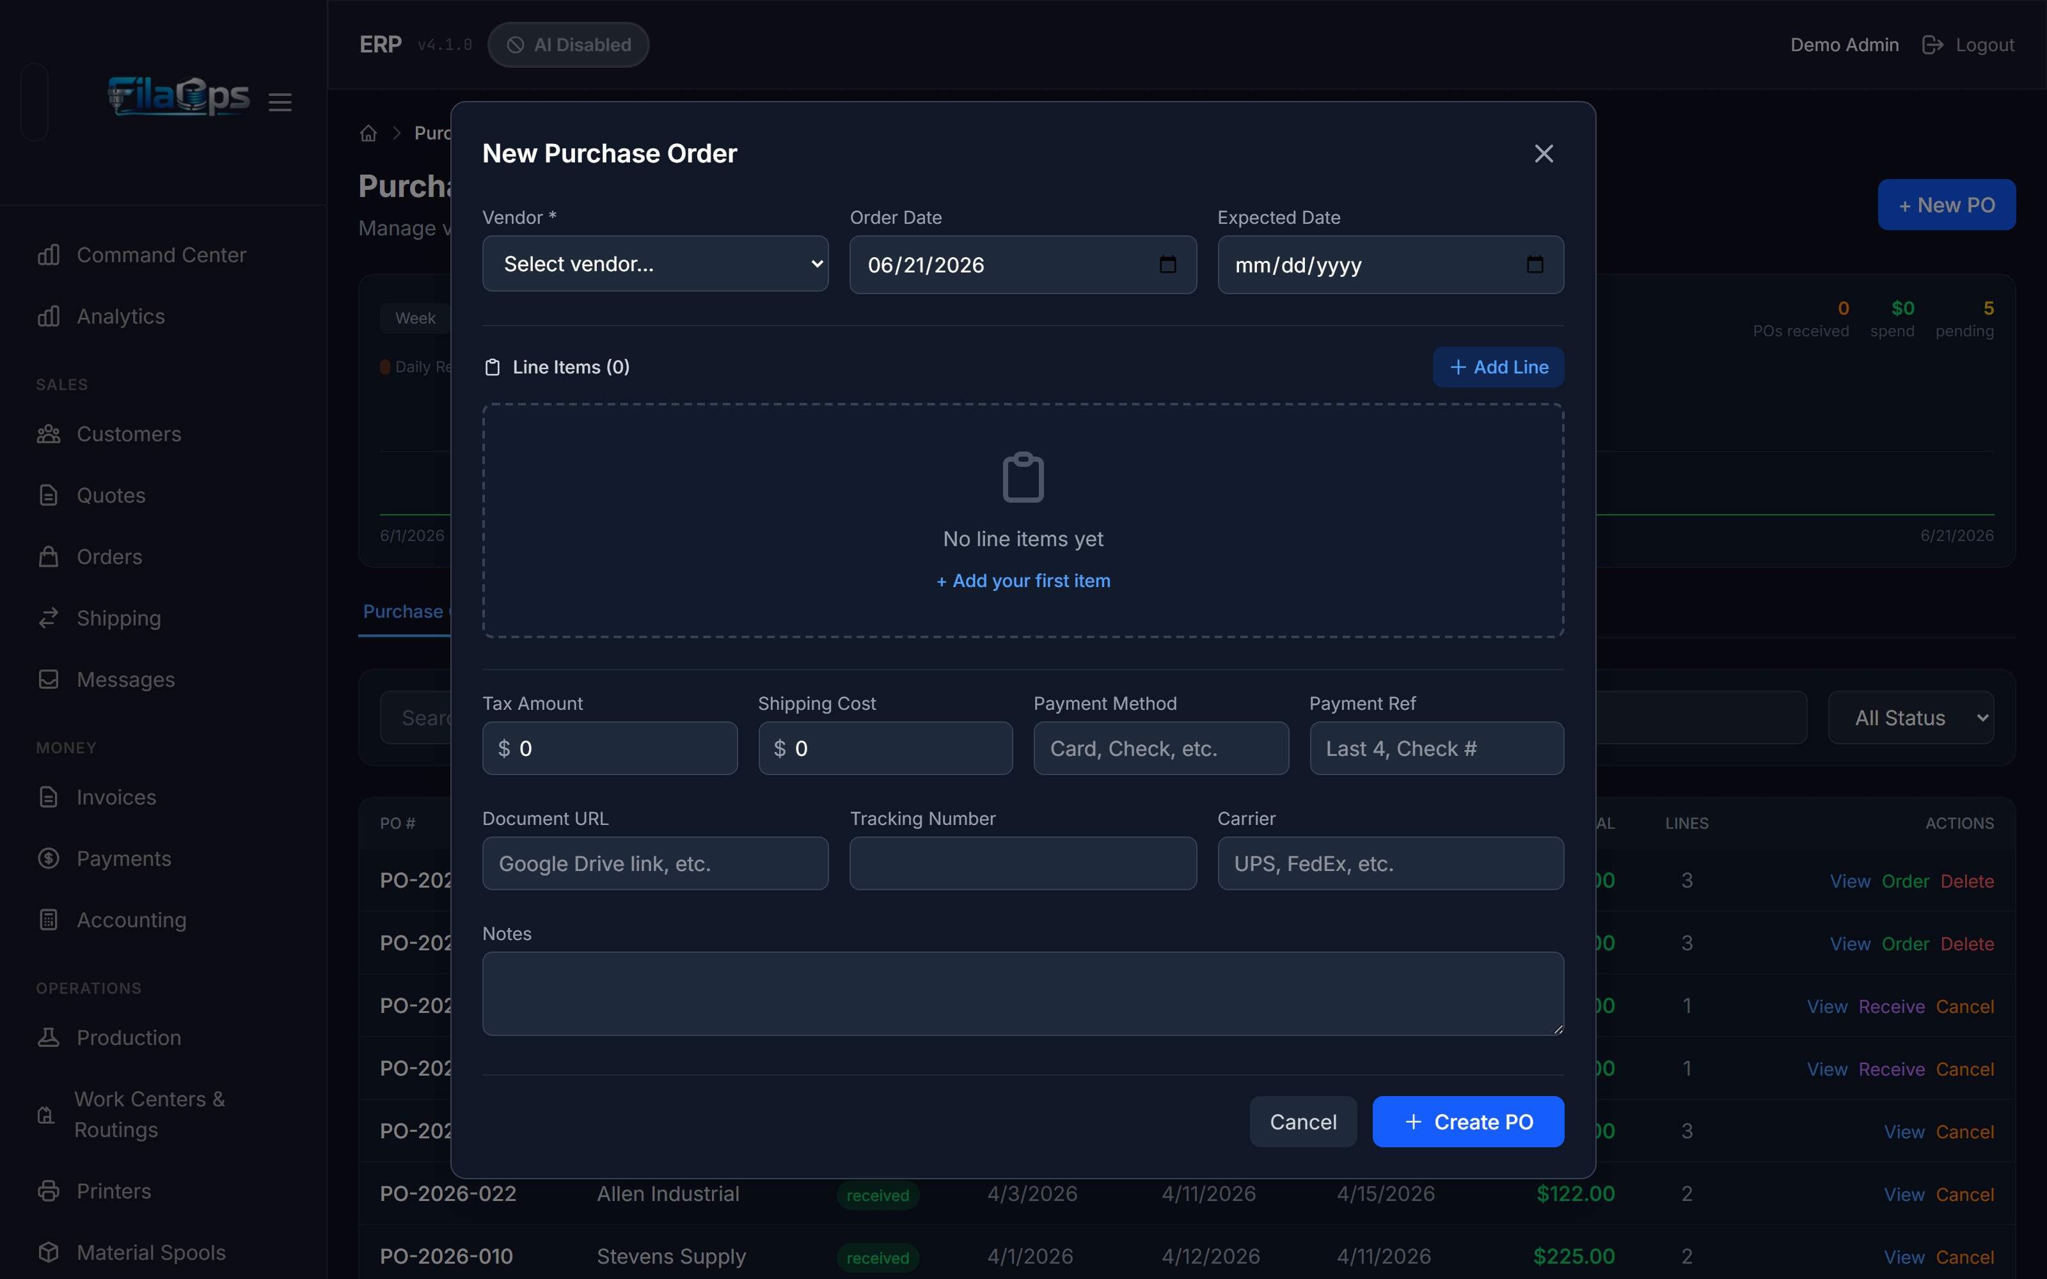Click the Order Date field showing 06/21/2026
This screenshot has height=1279, width=2047.
(x=1023, y=265)
